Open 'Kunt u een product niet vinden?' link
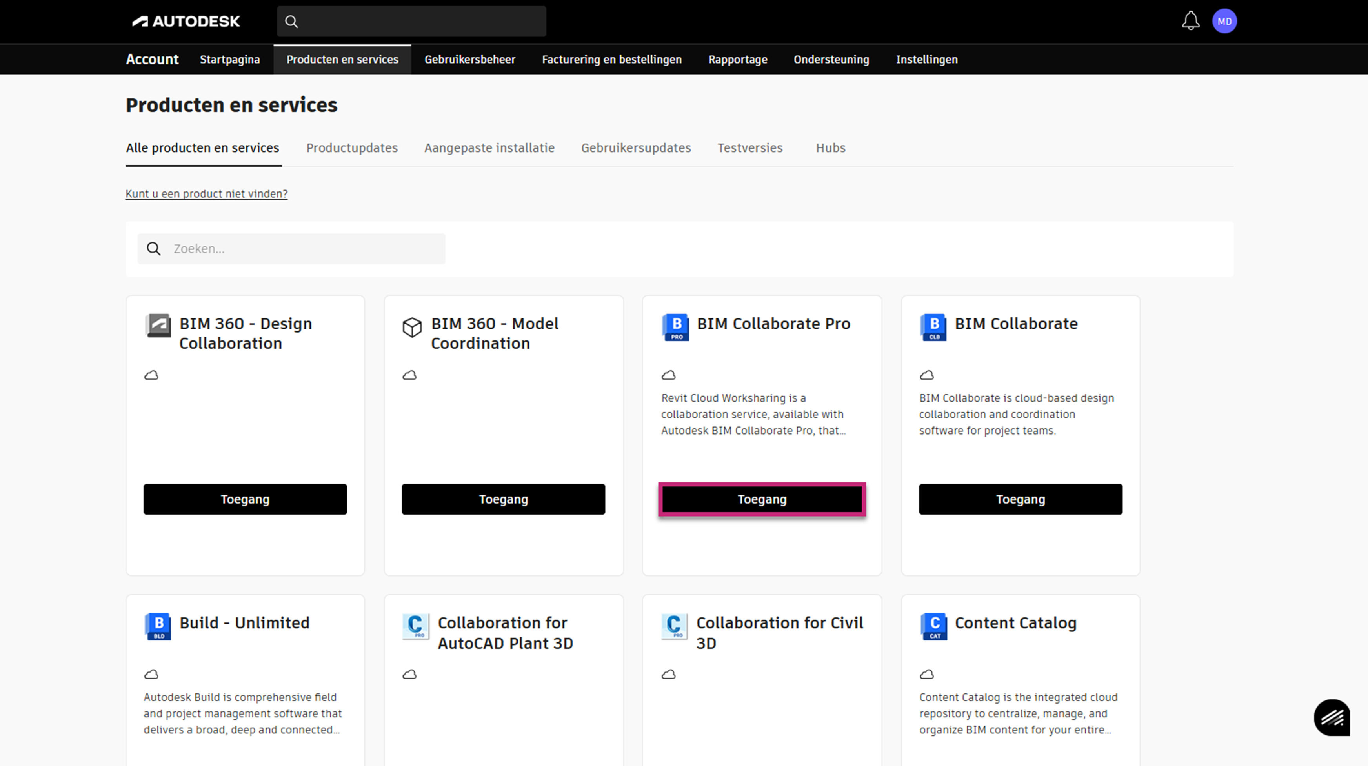Image resolution: width=1368 pixels, height=766 pixels. (x=206, y=194)
